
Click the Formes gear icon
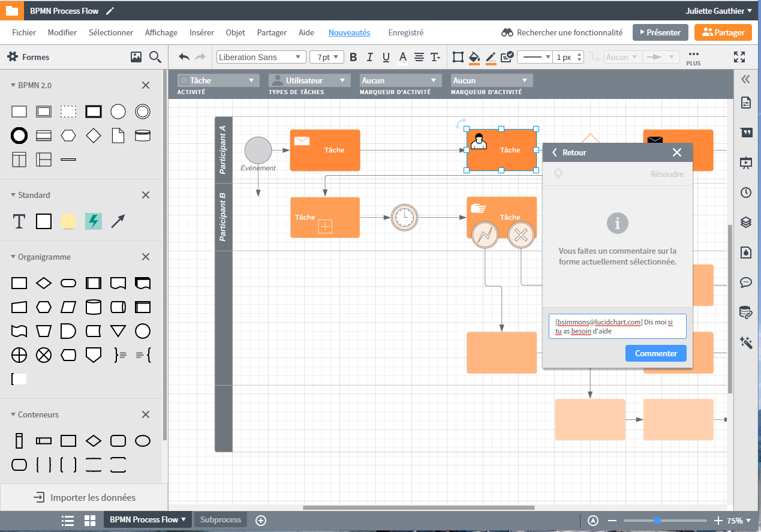(13, 57)
